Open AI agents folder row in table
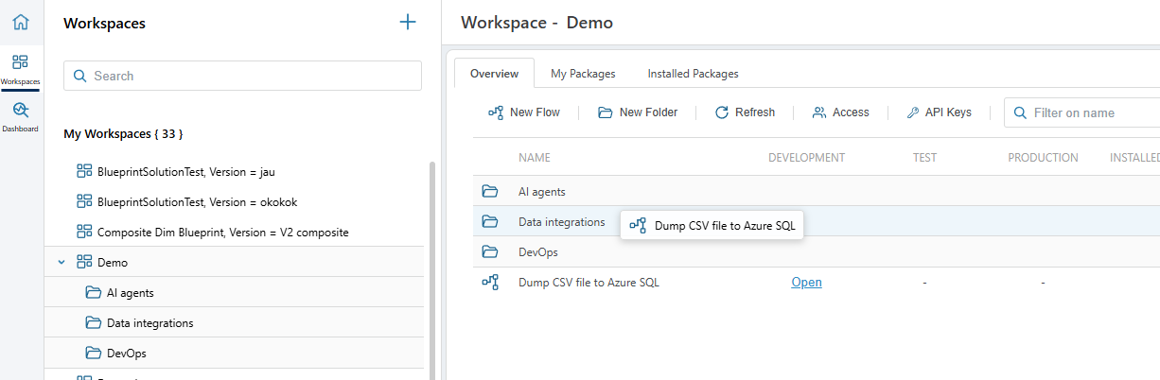1160x380 pixels. pyautogui.click(x=542, y=192)
